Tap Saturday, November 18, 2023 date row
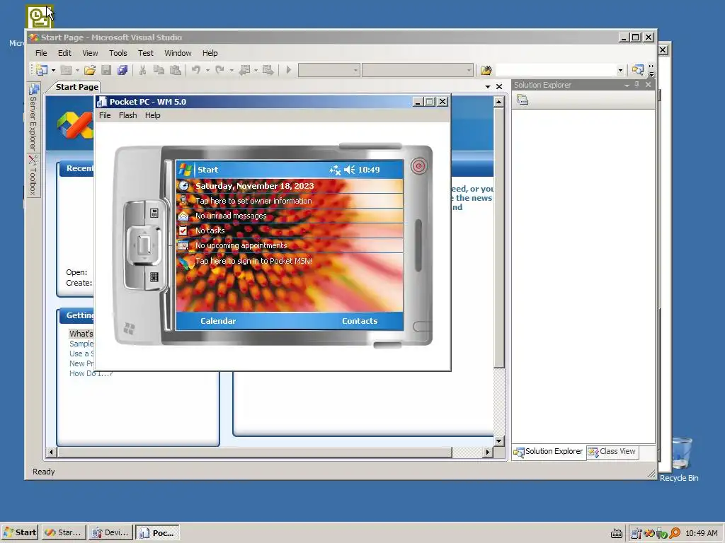The image size is (725, 543). coord(290,186)
